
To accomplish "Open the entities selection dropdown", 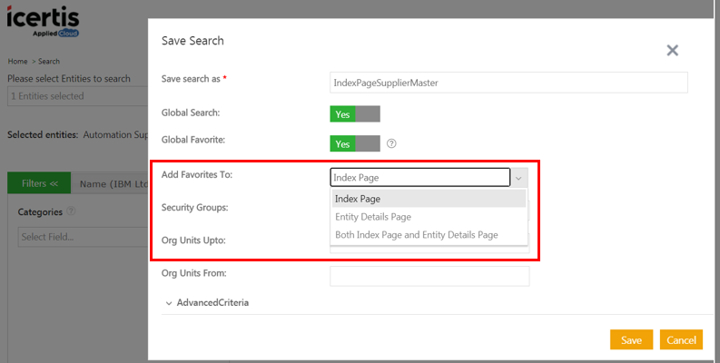I will click(x=77, y=96).
